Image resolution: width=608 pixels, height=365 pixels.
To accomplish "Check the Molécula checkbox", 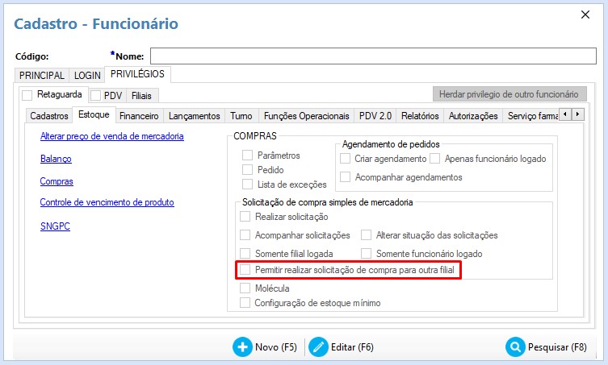I will (x=245, y=288).
